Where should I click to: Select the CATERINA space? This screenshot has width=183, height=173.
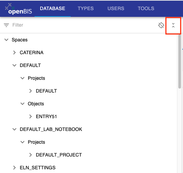32,53
